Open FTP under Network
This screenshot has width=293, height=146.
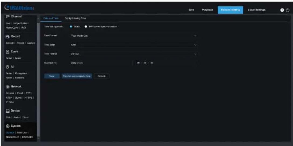(x=29, y=93)
